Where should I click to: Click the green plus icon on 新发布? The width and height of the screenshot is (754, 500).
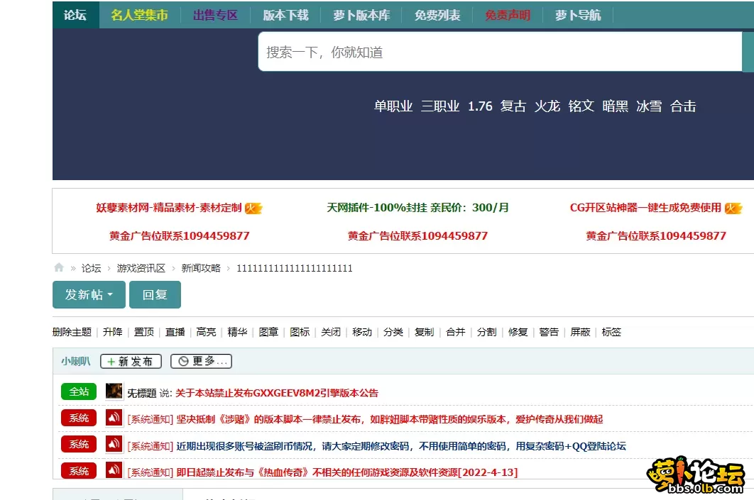(111, 361)
